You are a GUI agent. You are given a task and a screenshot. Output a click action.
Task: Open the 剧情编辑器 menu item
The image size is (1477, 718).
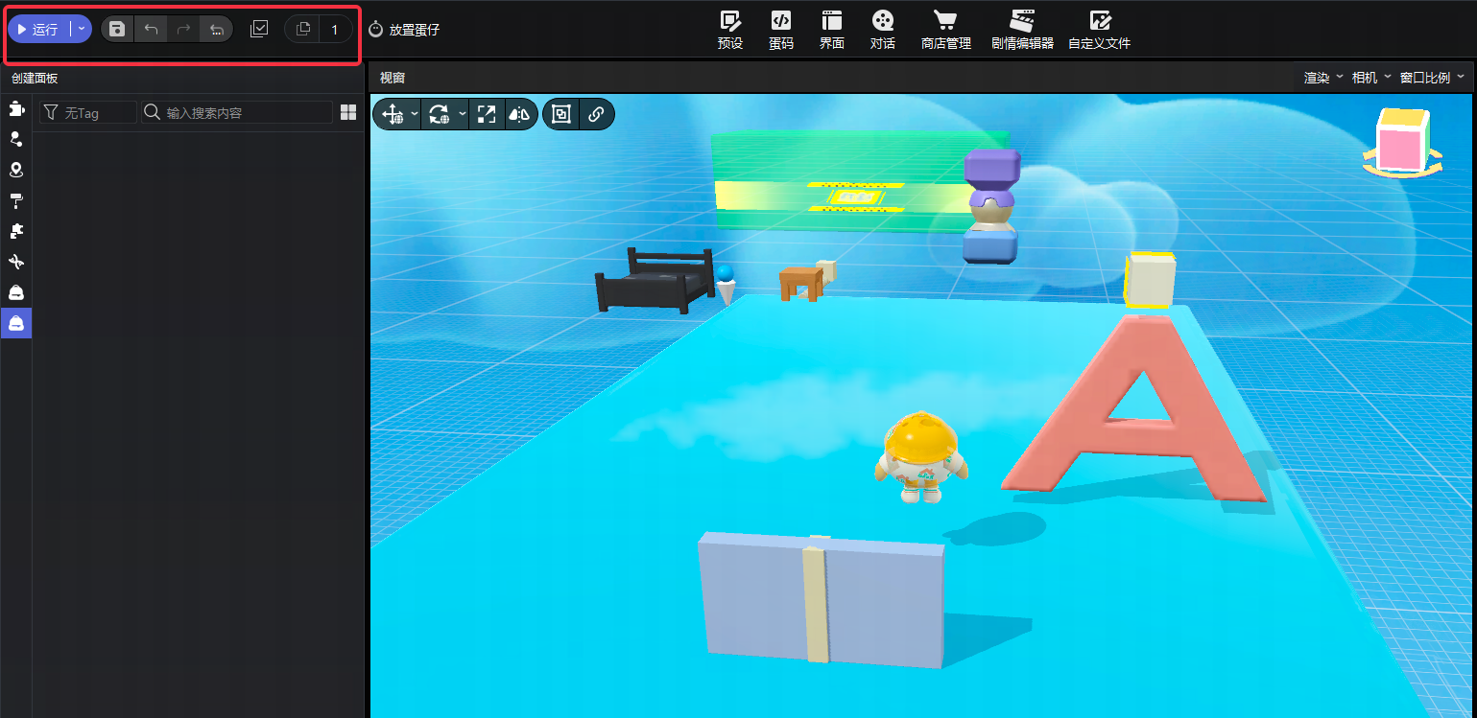coord(1022,30)
